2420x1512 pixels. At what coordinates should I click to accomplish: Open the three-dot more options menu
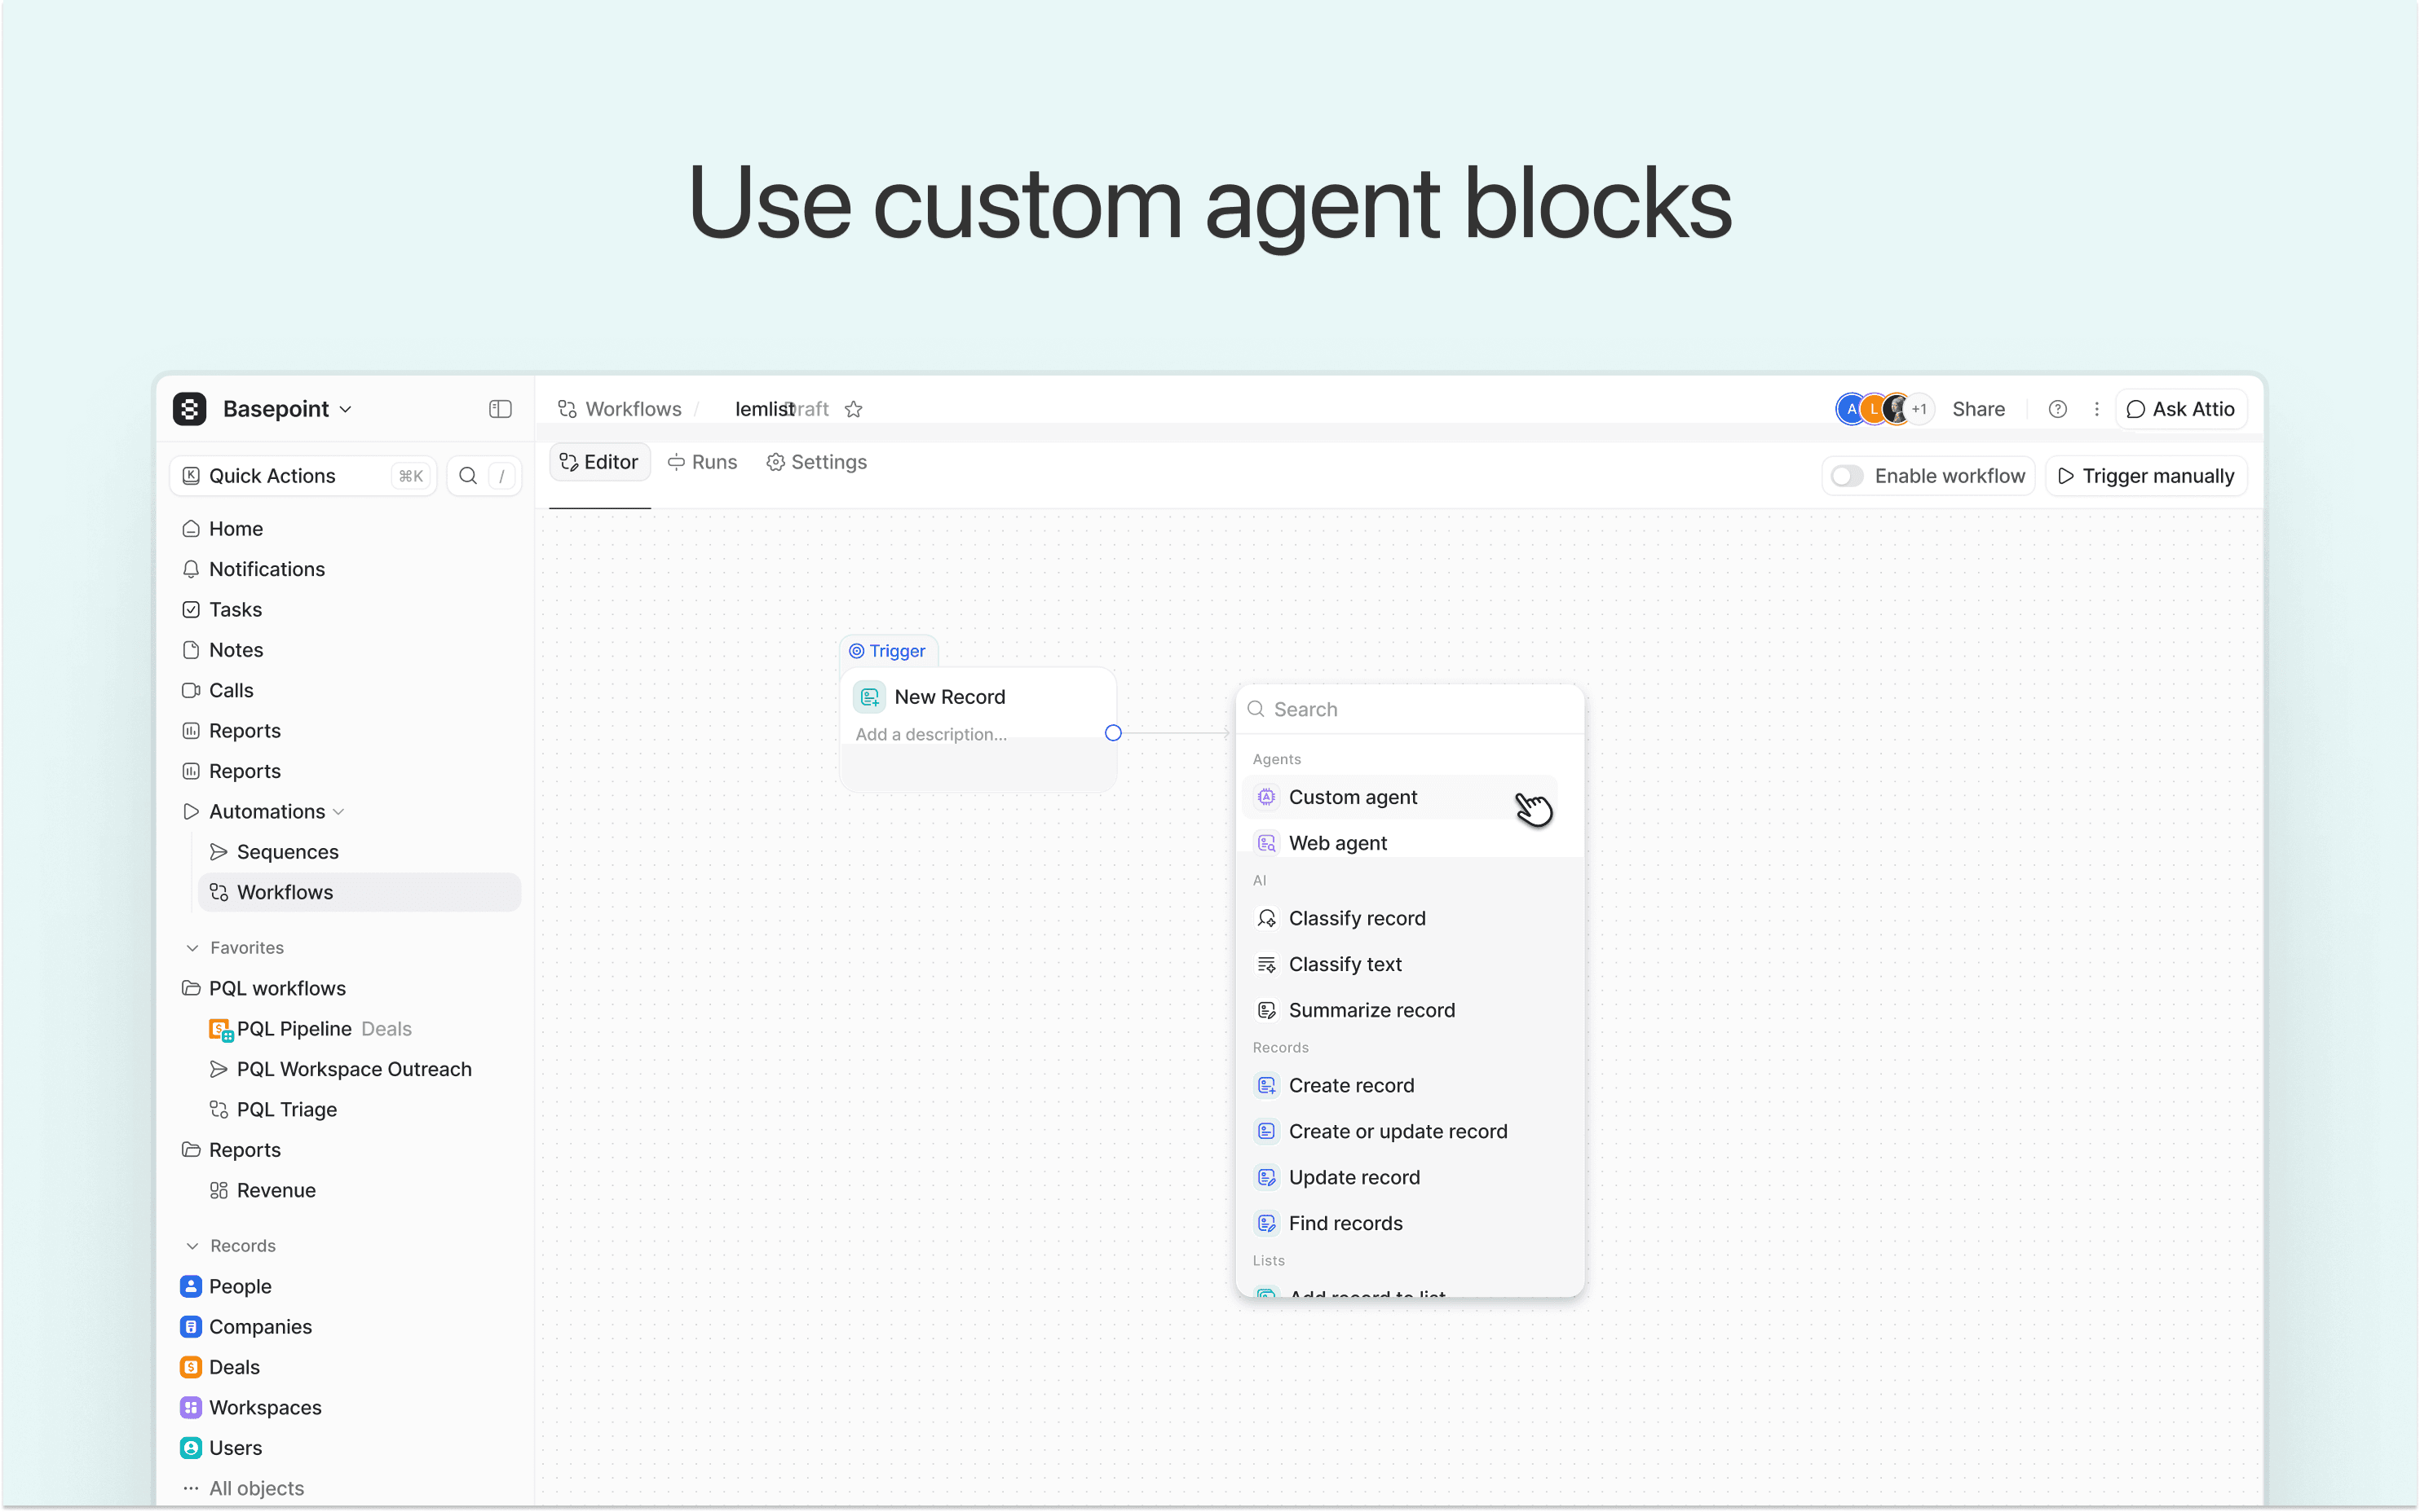tap(2097, 409)
